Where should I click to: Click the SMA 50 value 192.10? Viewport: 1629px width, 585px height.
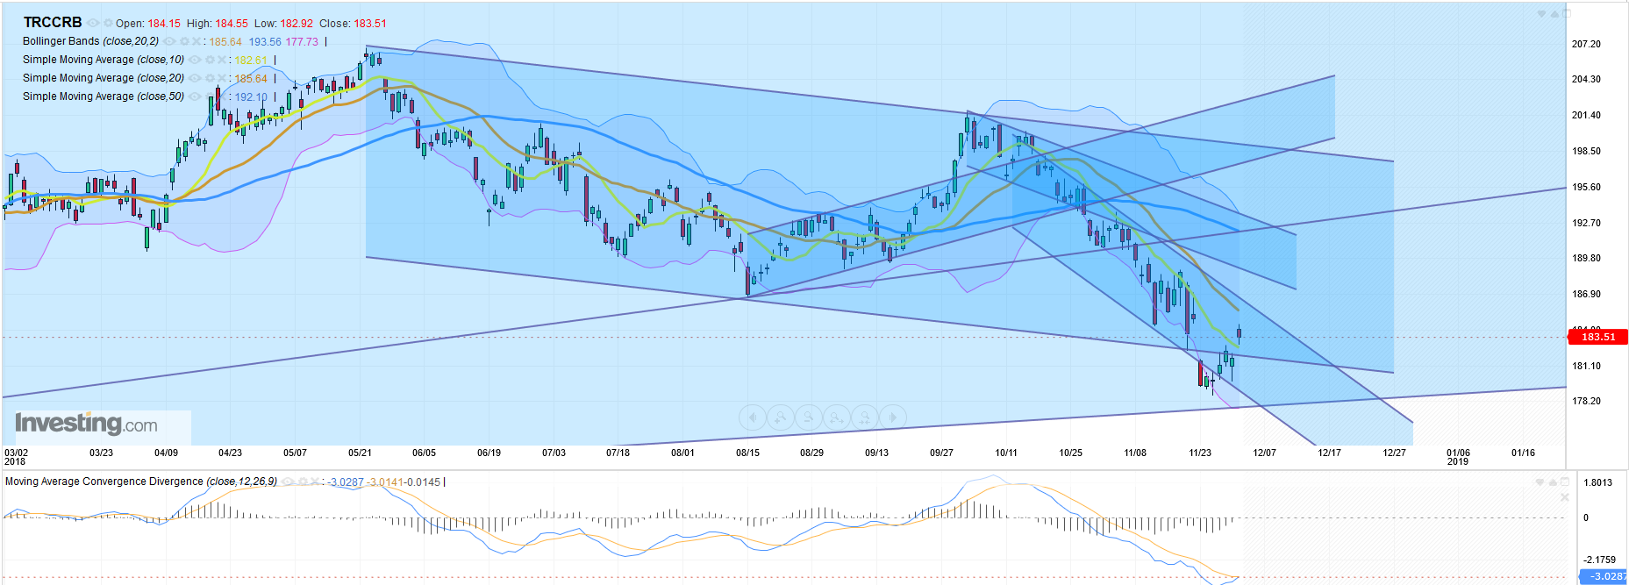coord(251,97)
